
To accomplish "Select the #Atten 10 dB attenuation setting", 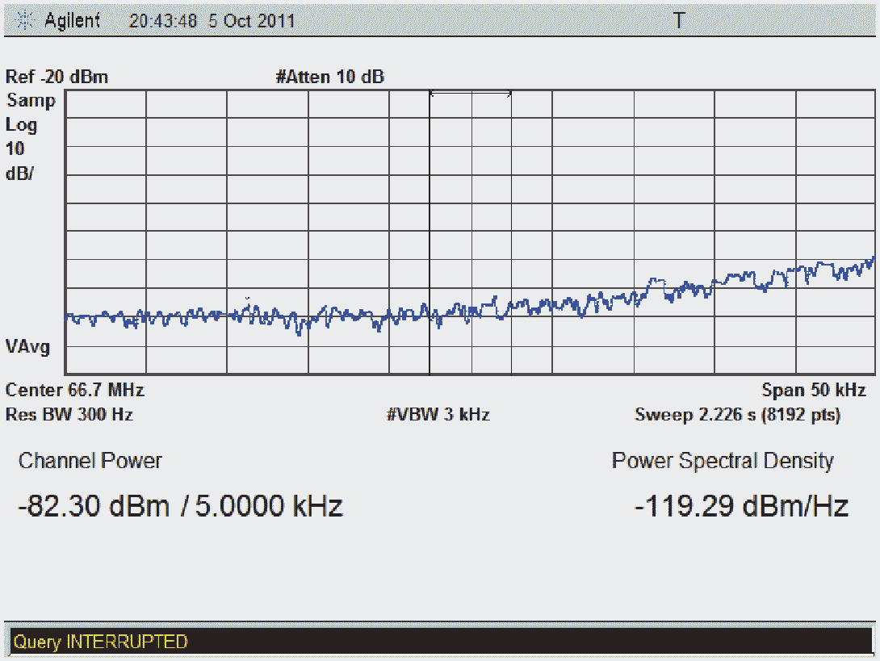I will point(329,77).
